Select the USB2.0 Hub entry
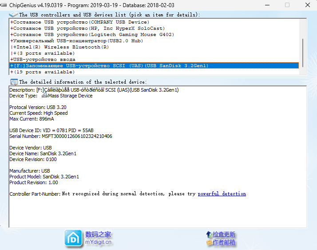This screenshot has width=317, height=250. point(154,41)
